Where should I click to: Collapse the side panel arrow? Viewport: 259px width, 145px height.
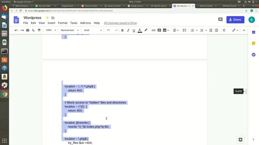pyautogui.click(x=253, y=139)
